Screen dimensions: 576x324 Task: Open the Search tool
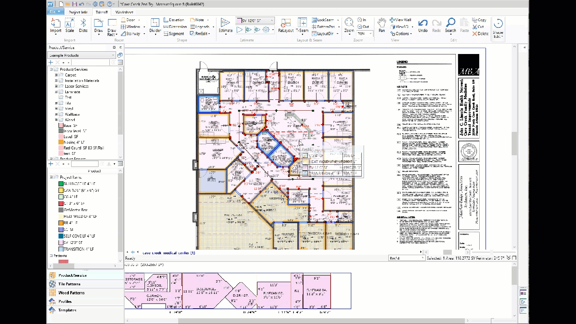pyautogui.click(x=450, y=26)
